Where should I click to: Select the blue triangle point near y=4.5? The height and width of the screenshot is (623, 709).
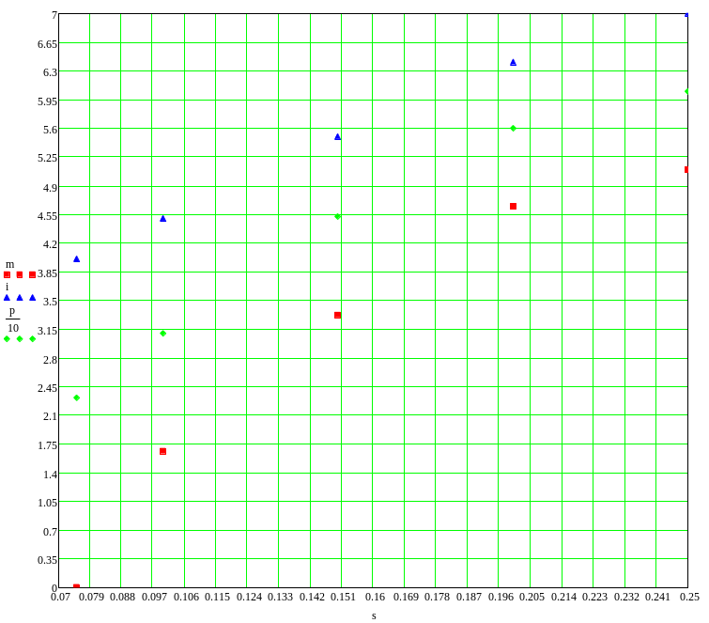162,219
